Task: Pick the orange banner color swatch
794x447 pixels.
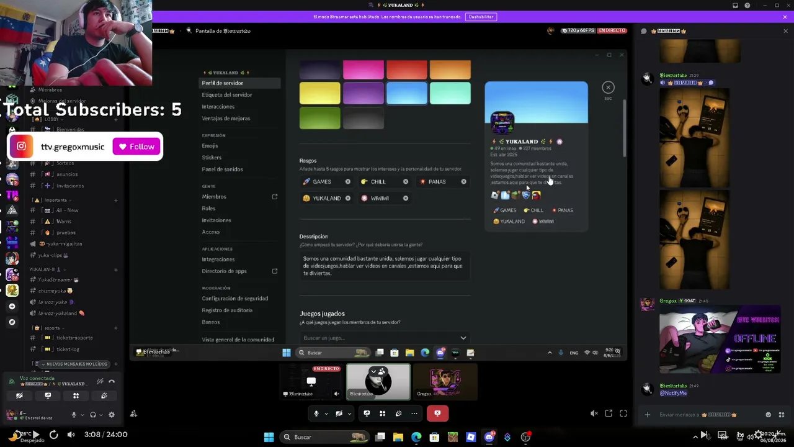Action: pyautogui.click(x=450, y=70)
